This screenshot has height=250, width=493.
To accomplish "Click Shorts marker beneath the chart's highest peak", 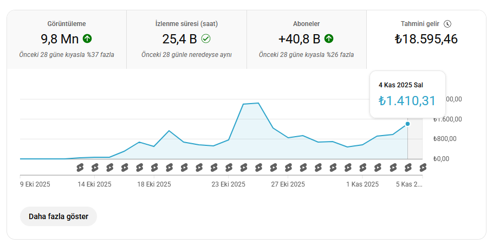I will click(258, 168).
